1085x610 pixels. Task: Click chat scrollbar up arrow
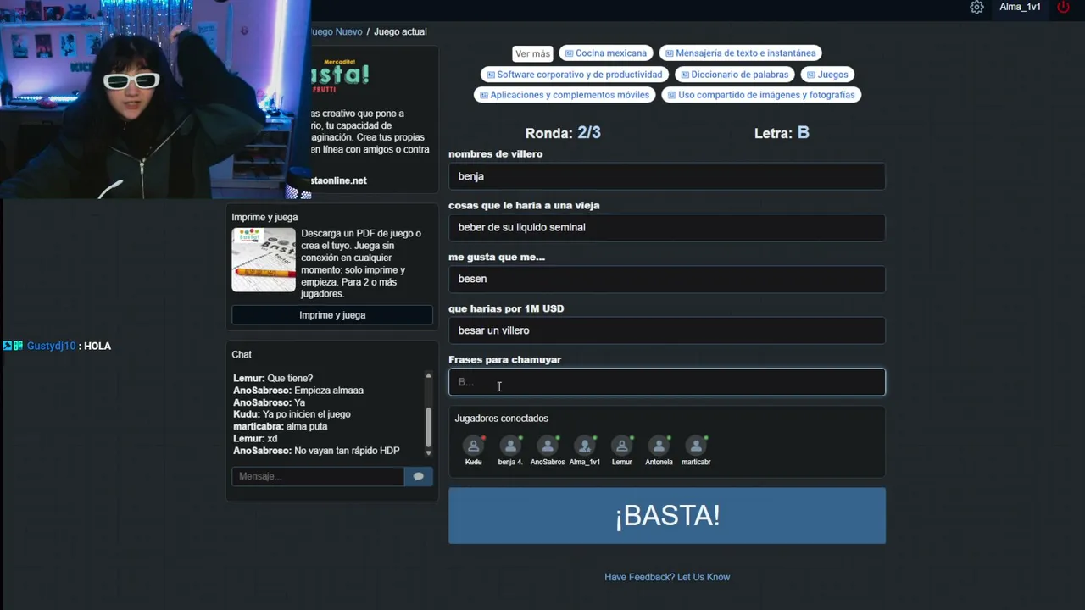tap(428, 376)
